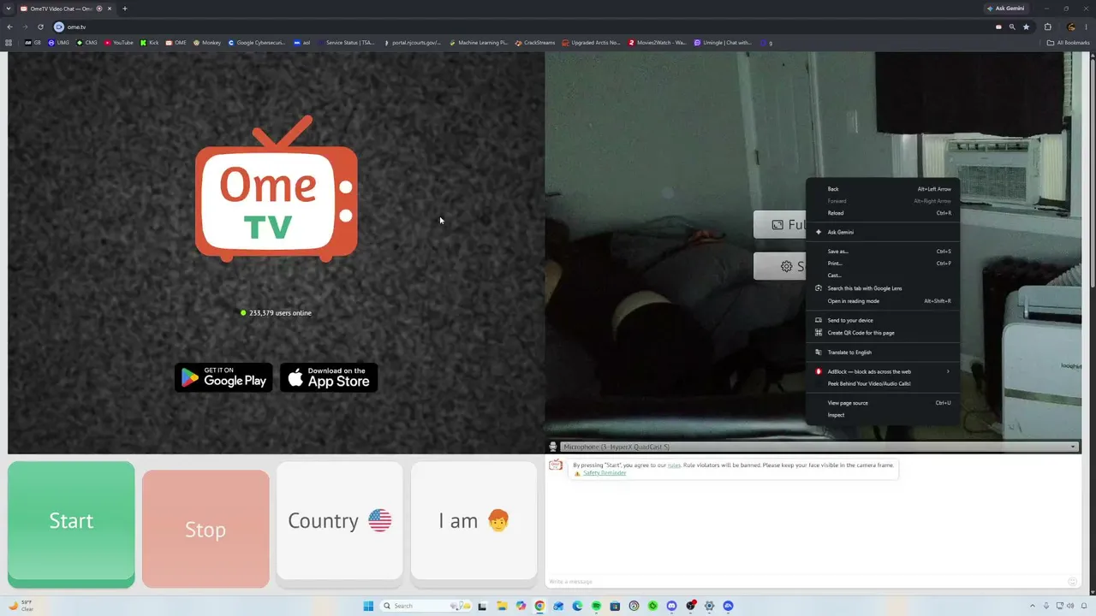The image size is (1096, 616).
Task: Select Search this tab with Google Lens
Action: pyautogui.click(x=883, y=288)
